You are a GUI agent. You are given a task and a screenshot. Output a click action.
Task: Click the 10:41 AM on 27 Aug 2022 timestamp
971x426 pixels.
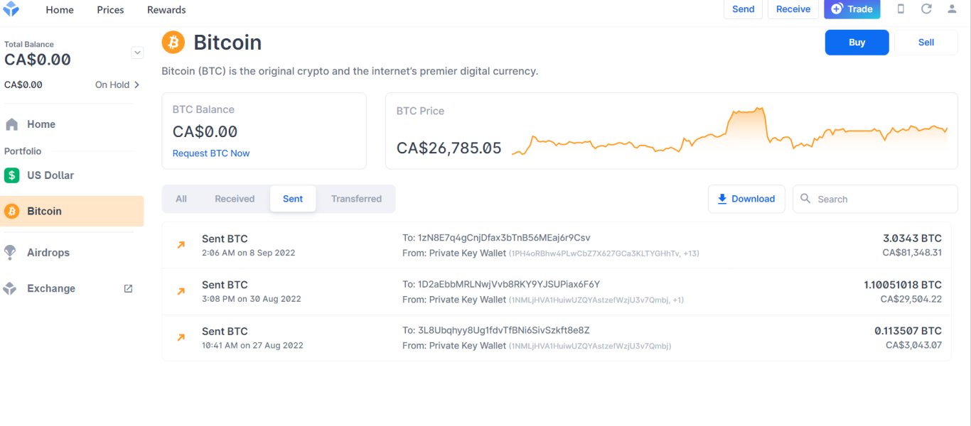tap(252, 346)
